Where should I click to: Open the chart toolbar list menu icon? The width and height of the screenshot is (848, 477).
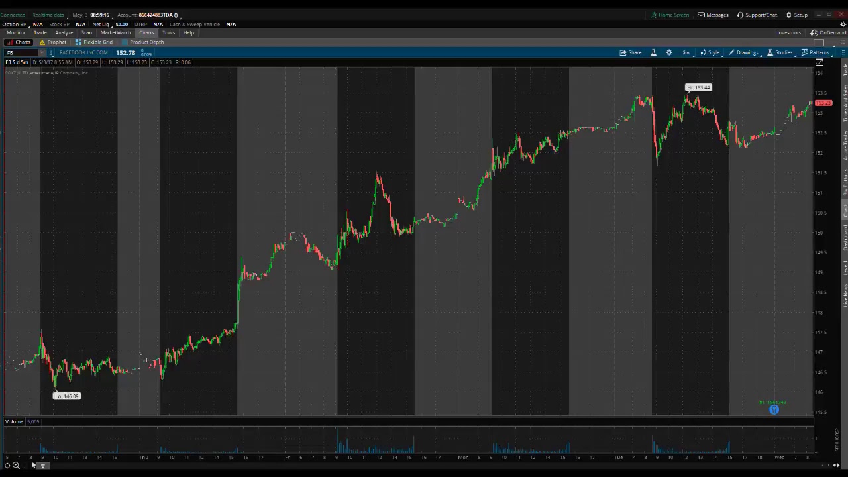click(x=843, y=52)
